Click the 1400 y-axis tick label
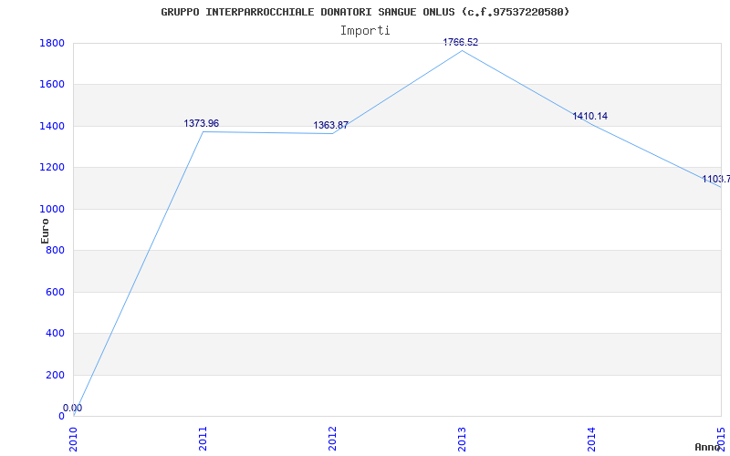This screenshot has width=730, height=456. 52,126
